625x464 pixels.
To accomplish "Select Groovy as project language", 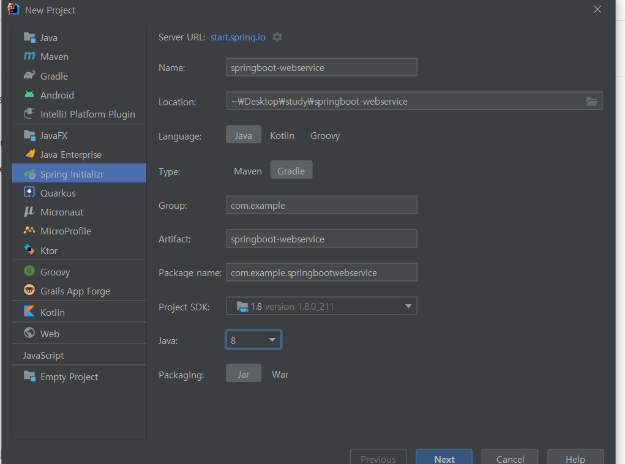I will [325, 135].
